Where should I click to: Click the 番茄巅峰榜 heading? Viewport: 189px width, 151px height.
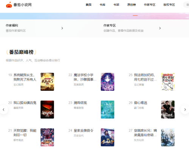[x=21, y=52]
